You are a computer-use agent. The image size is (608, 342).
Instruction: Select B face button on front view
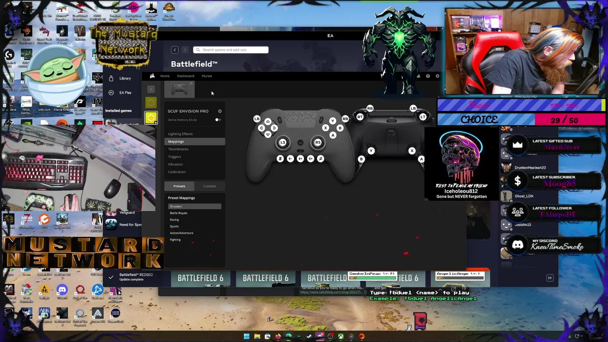click(340, 128)
